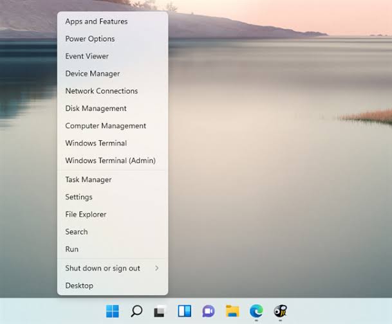Choose Computer Management
The height and width of the screenshot is (324, 392).
coord(113,125)
